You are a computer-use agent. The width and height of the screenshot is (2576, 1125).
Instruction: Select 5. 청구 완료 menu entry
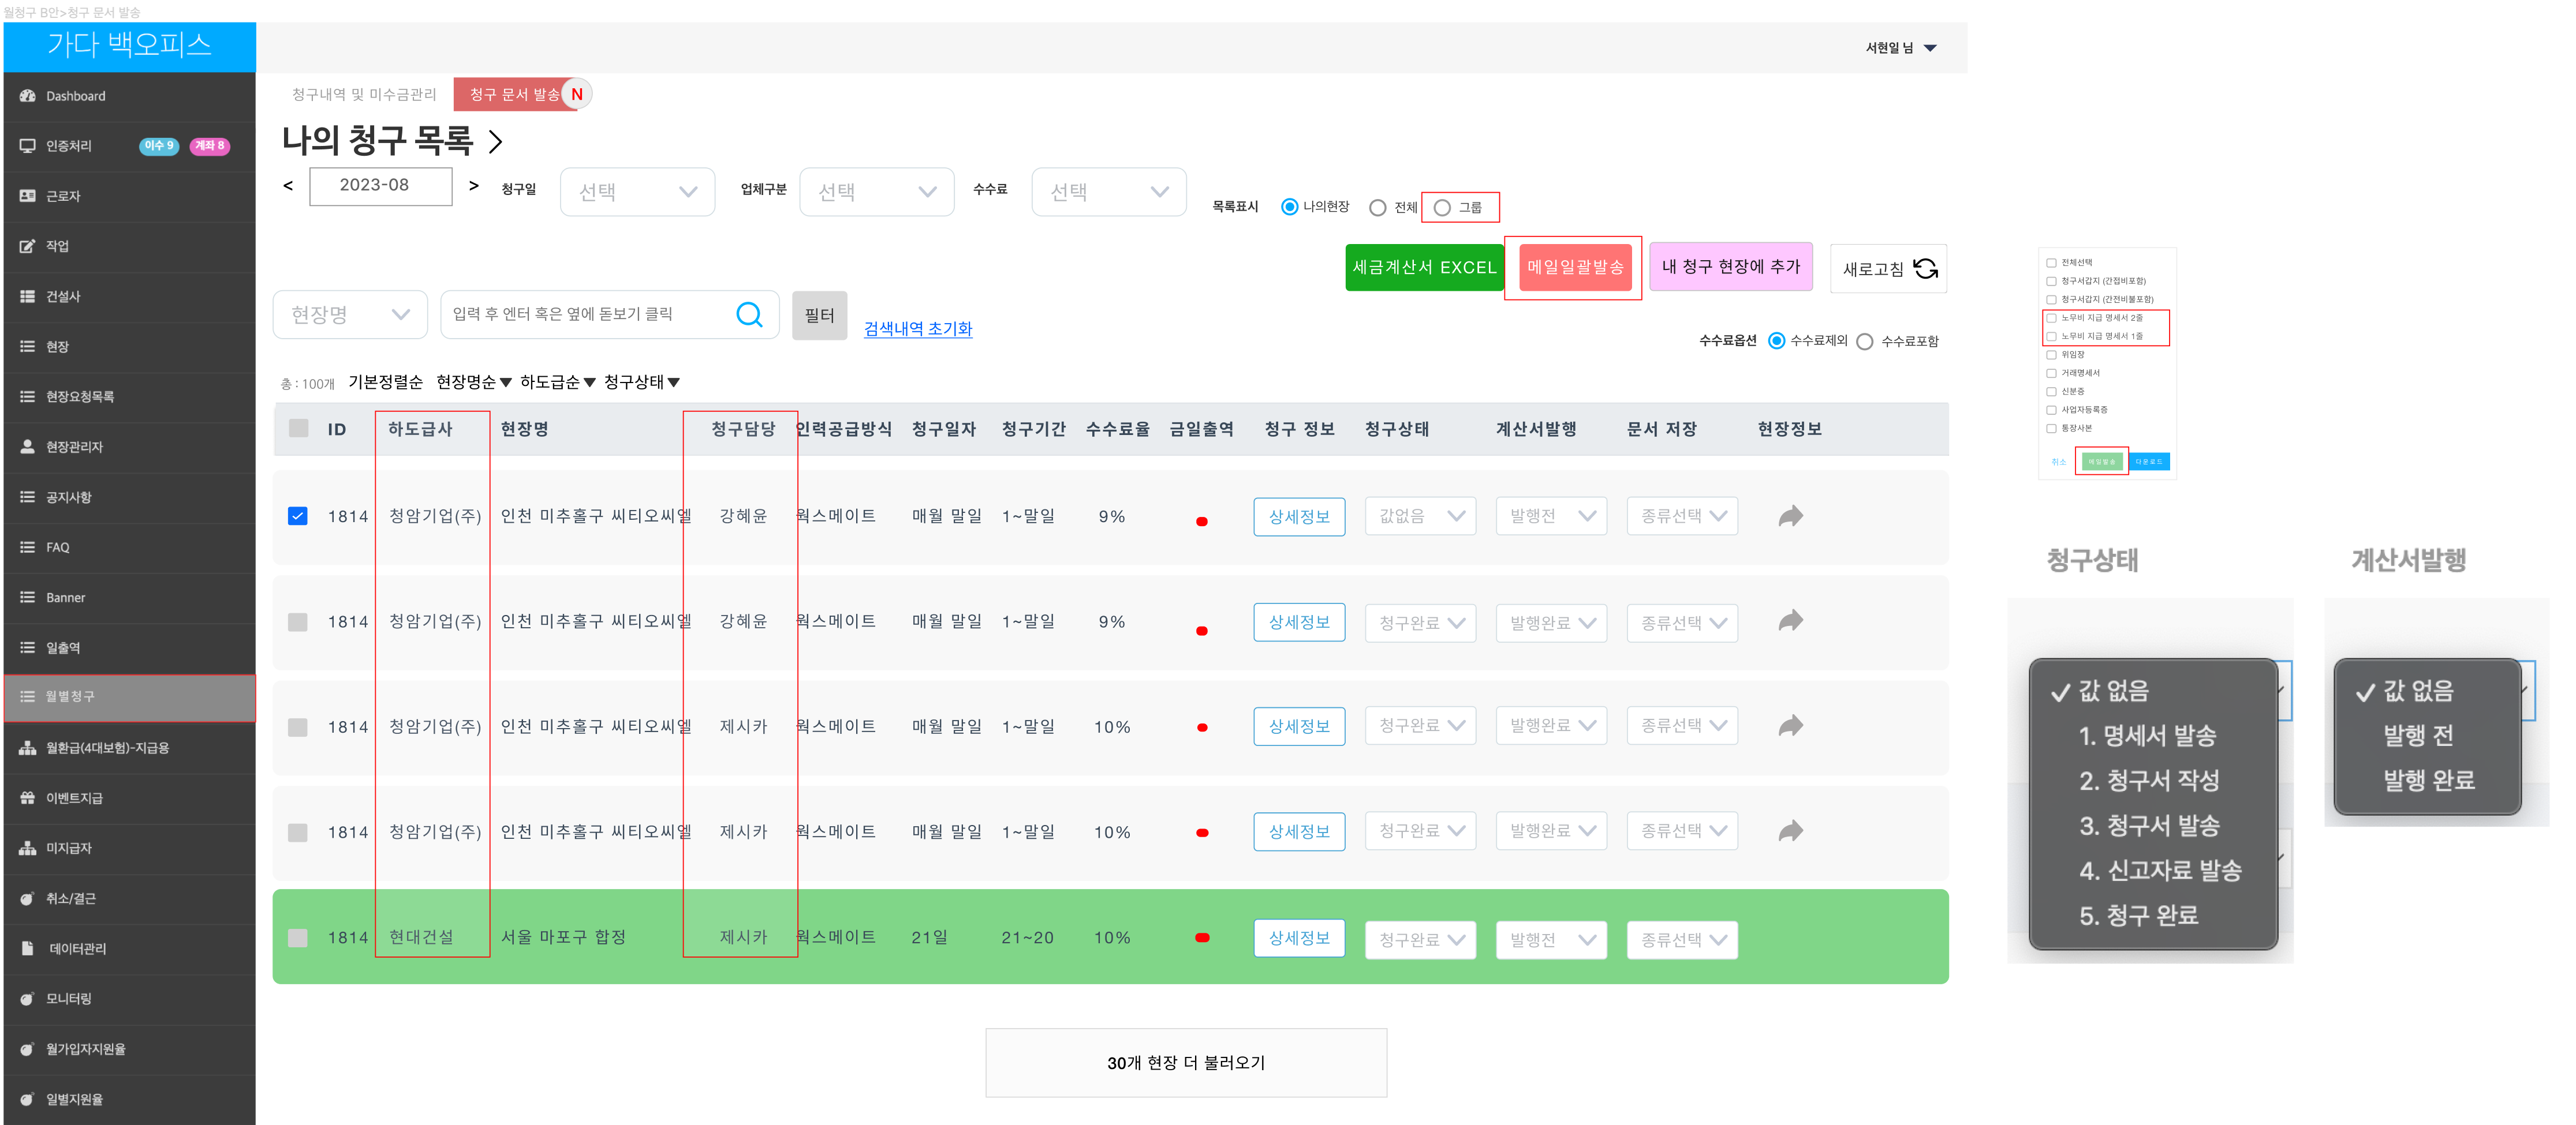coord(2138,915)
